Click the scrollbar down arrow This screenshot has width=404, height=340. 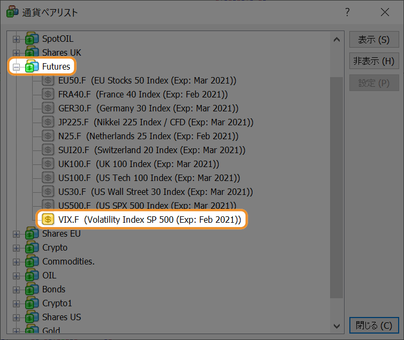coord(336,326)
